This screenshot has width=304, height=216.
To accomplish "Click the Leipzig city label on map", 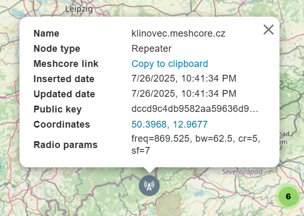I will (x=78, y=9).
